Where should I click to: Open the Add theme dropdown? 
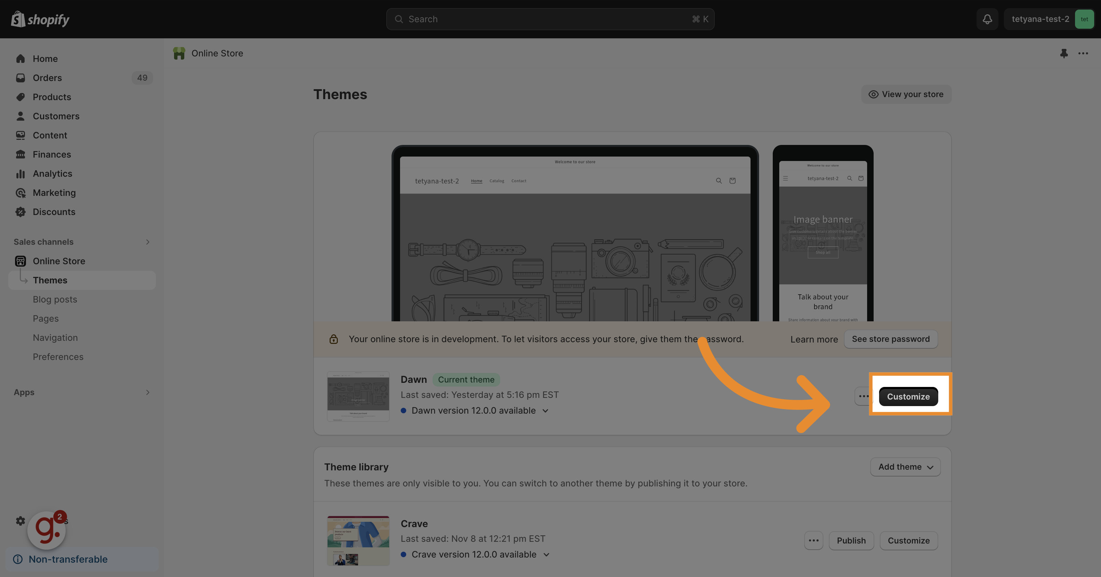[x=905, y=467]
